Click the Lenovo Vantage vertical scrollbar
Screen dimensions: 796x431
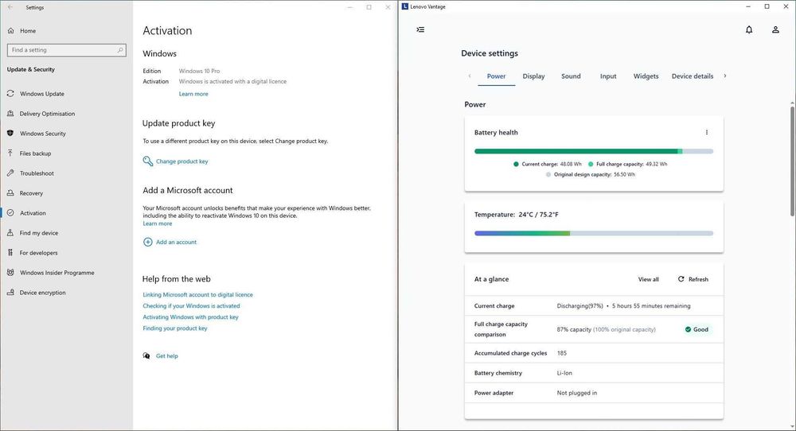click(x=792, y=161)
